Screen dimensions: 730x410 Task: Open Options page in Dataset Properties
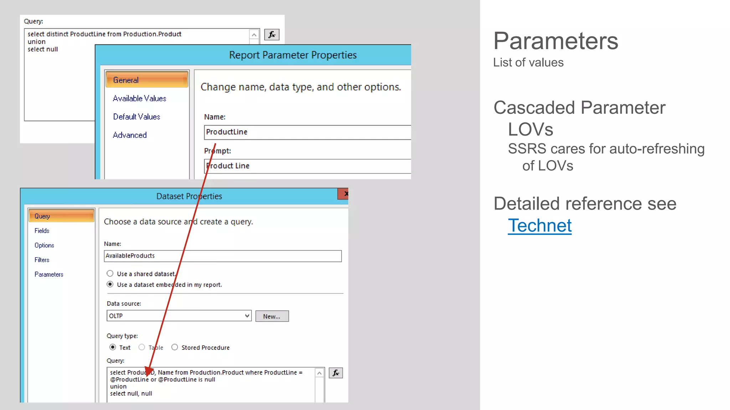tap(44, 245)
